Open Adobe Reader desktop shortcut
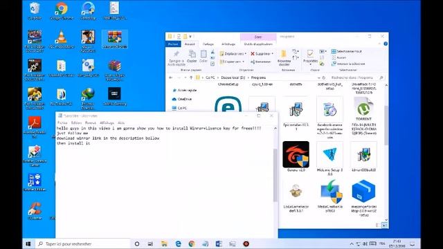The image size is (443, 249). [35, 127]
